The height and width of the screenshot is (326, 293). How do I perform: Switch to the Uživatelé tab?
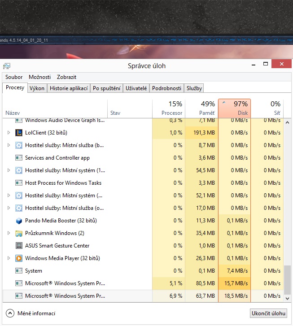point(136,88)
